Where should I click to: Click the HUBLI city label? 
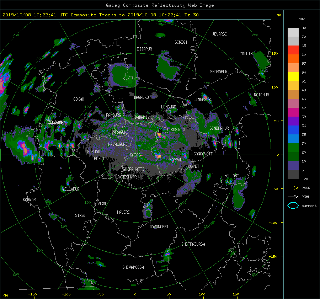[99, 159]
